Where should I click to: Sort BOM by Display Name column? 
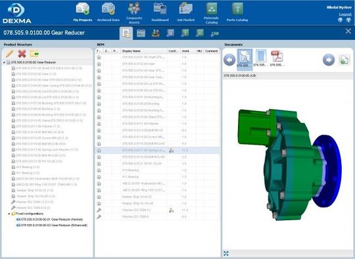click(144, 51)
